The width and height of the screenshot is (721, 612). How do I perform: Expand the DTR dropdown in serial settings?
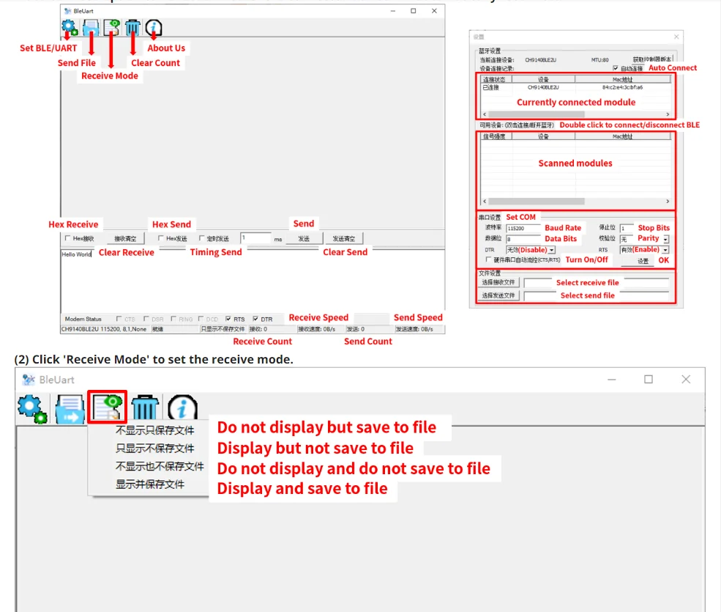point(551,250)
